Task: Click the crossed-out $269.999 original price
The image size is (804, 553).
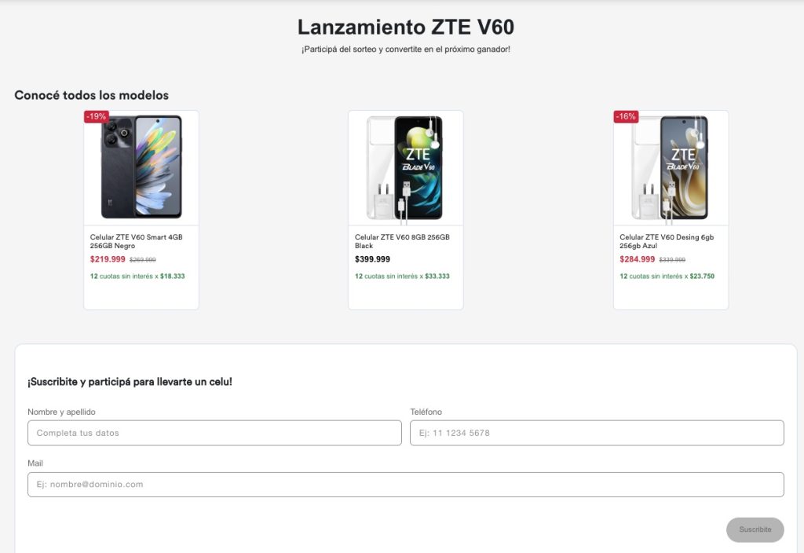Action: pyautogui.click(x=143, y=260)
